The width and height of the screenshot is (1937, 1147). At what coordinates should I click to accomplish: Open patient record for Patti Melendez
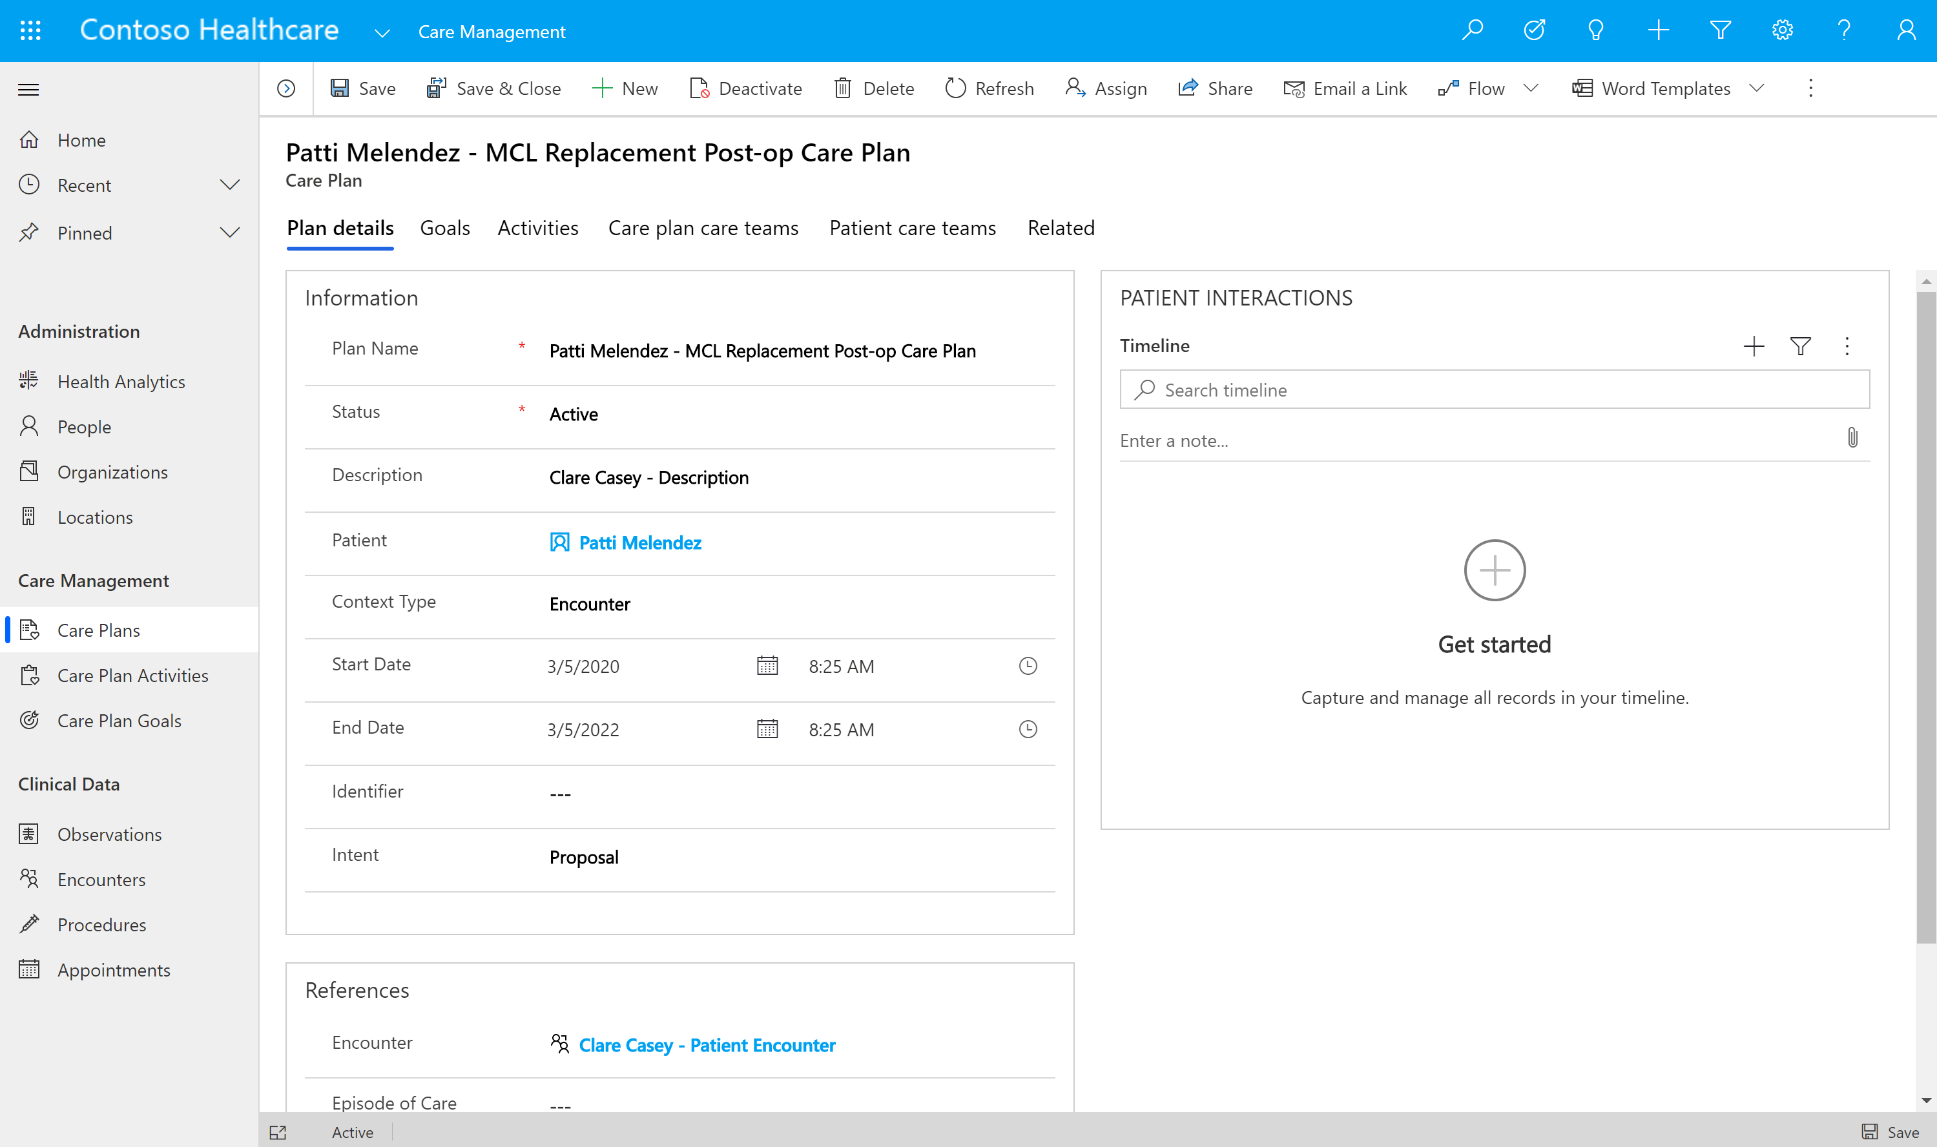639,542
